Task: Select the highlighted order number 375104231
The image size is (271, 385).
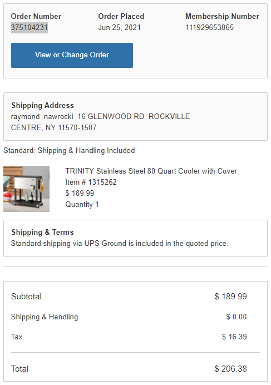Action: (x=29, y=27)
